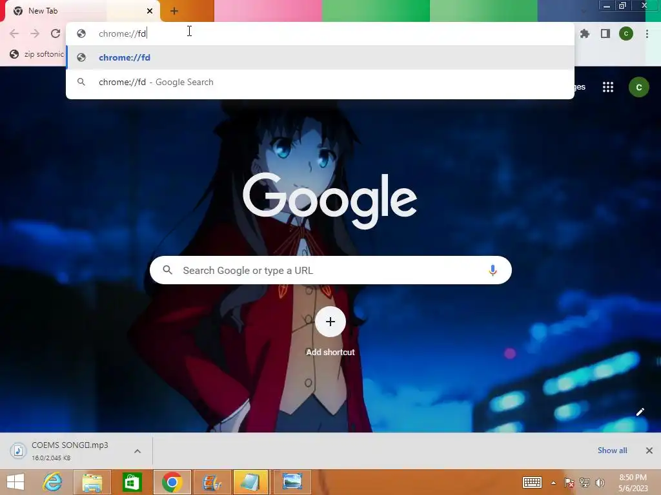Open the Google apps grid
The height and width of the screenshot is (495, 661).
(608, 87)
